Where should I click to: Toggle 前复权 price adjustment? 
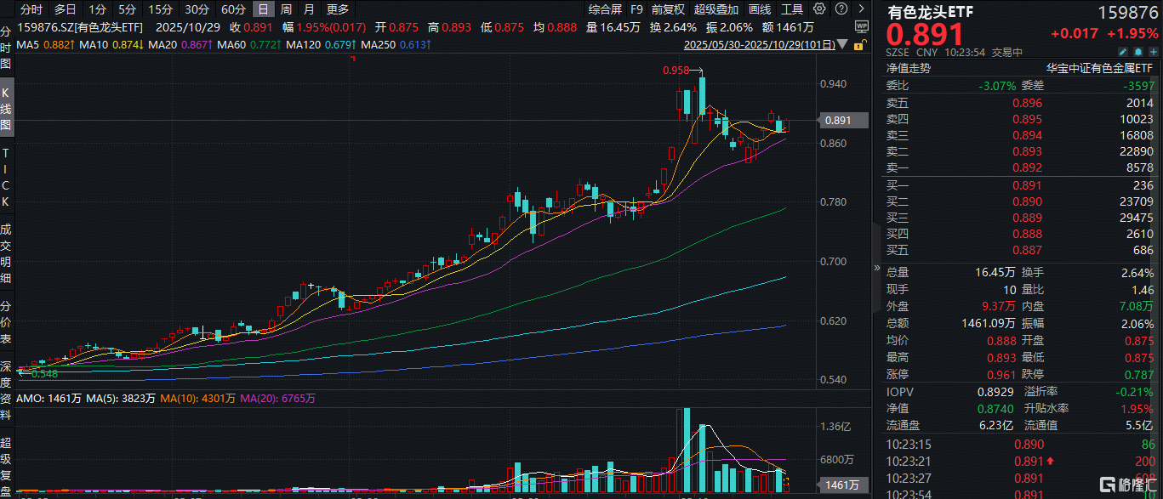coord(669,9)
